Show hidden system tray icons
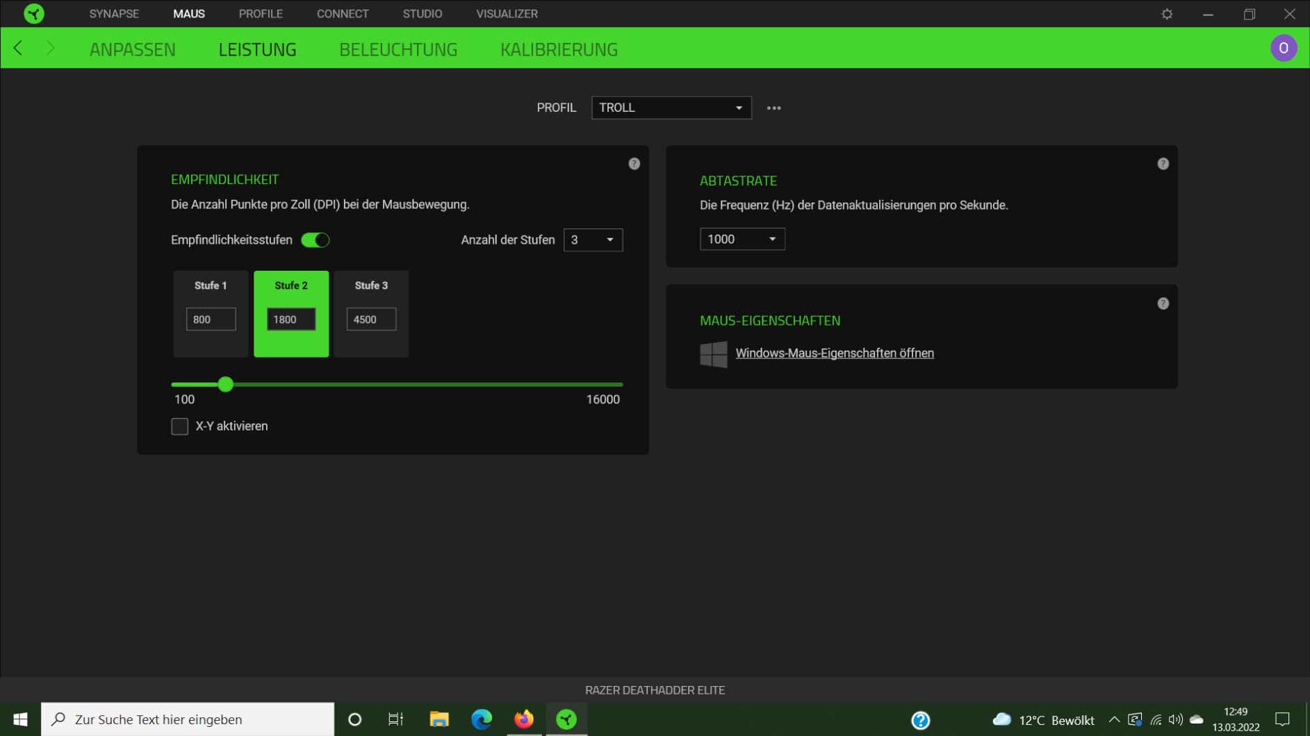 [x=1114, y=719]
